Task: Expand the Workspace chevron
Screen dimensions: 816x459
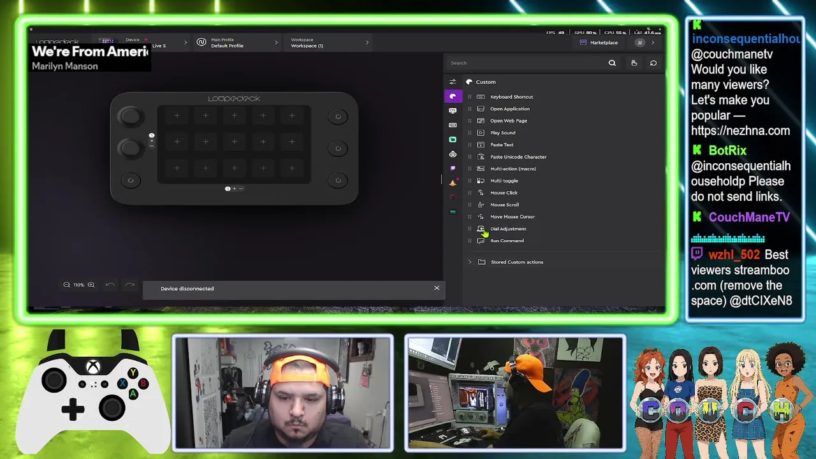Action: (x=367, y=43)
